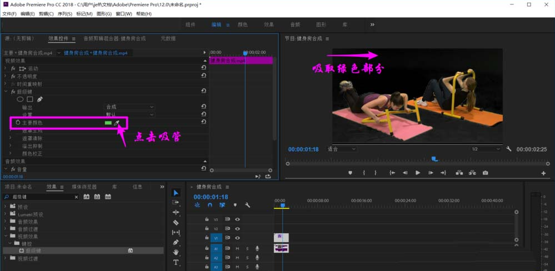Click the Export Frame camera icon
This screenshot has width=555, height=271.
coord(485,173)
